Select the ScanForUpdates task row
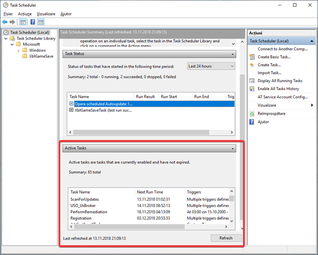 (149, 199)
